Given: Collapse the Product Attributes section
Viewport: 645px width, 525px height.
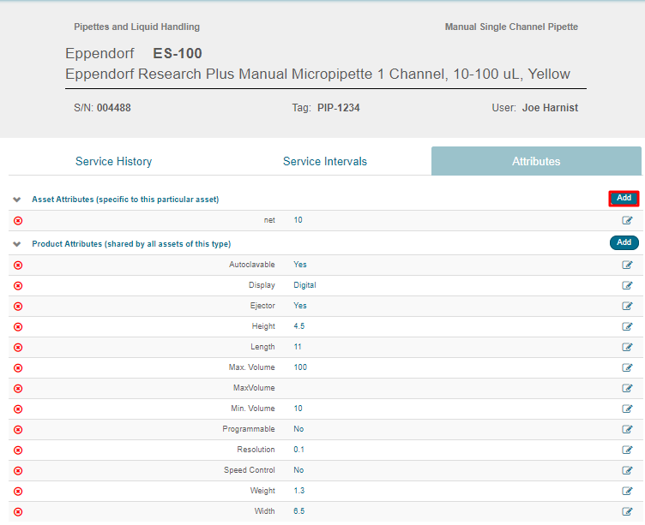Looking at the screenshot, I should tap(17, 244).
